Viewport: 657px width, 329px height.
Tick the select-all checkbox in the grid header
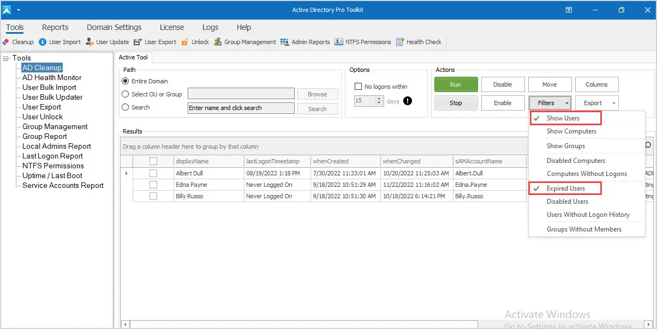coord(153,161)
